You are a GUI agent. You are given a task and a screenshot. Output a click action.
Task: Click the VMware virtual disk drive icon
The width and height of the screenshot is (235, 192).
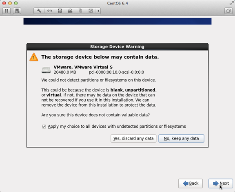(46, 70)
